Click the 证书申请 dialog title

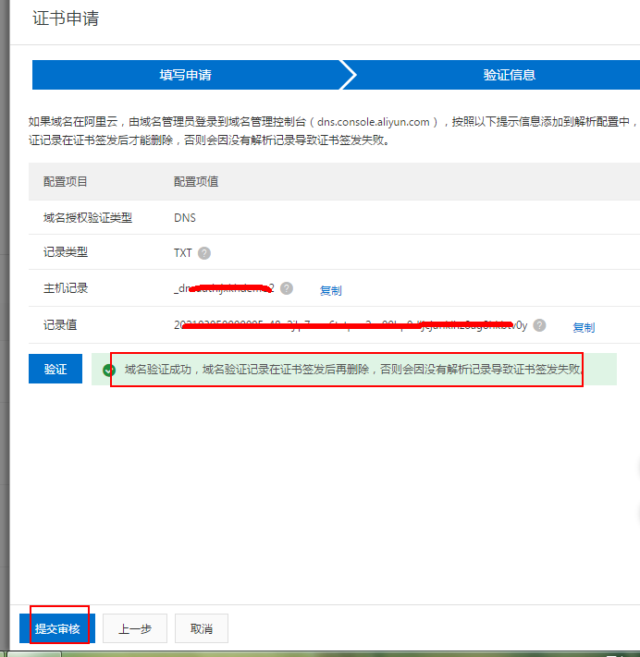(66, 18)
